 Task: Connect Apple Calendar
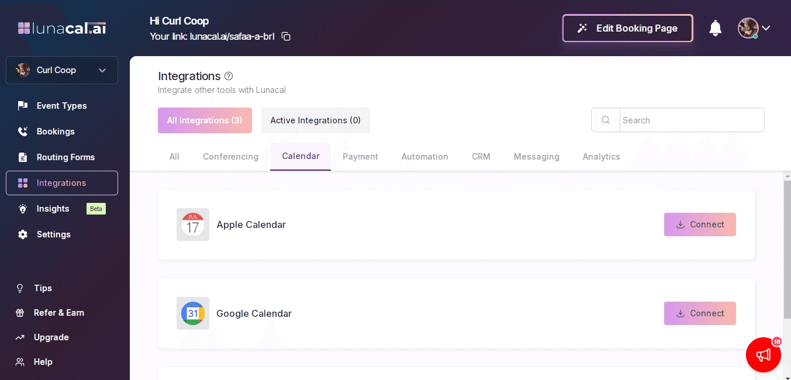pyautogui.click(x=700, y=224)
